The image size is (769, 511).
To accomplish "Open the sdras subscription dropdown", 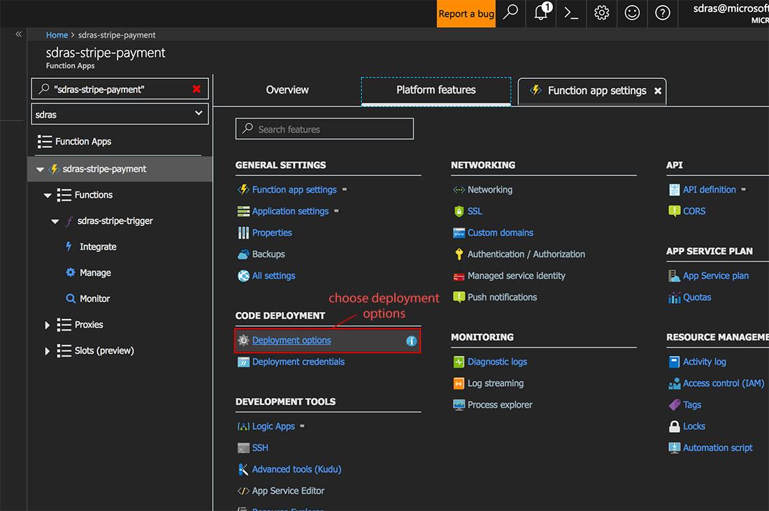I will click(x=120, y=114).
